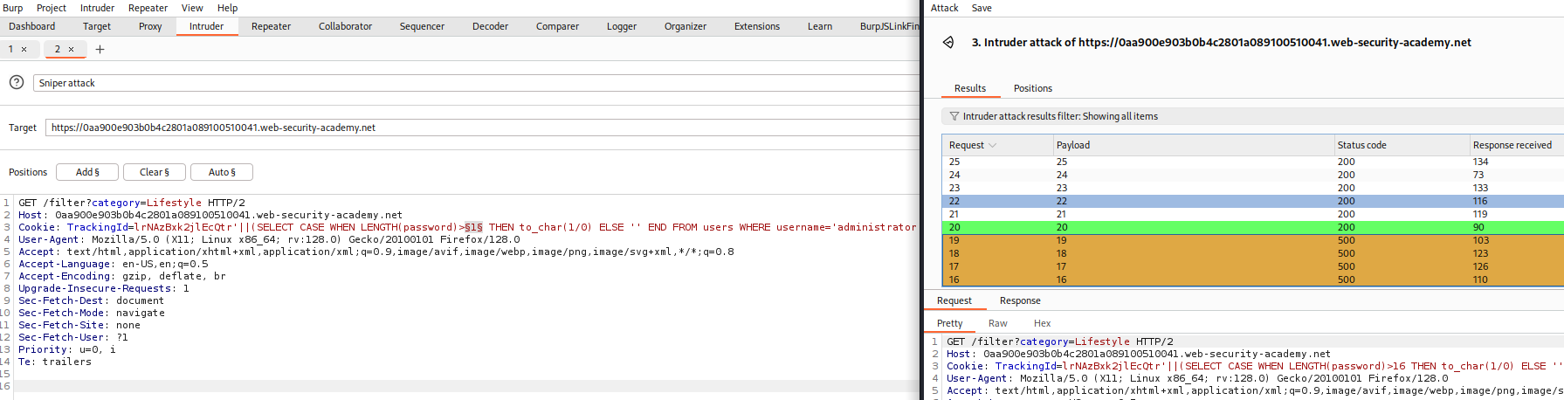Switch to the Proxy tab

[150, 26]
